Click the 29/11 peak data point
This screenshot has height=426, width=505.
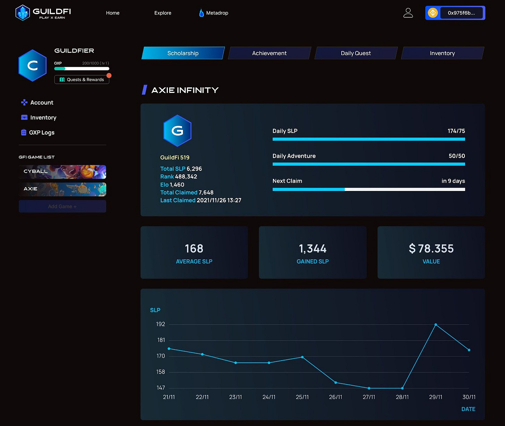click(x=436, y=325)
